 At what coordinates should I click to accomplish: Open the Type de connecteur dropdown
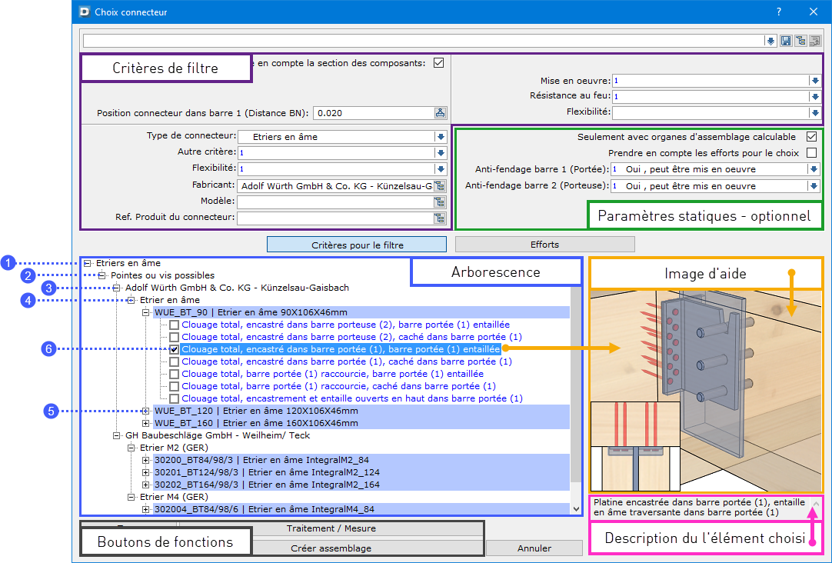click(x=441, y=137)
